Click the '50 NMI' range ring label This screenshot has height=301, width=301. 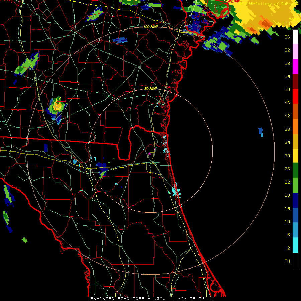[x=150, y=89]
